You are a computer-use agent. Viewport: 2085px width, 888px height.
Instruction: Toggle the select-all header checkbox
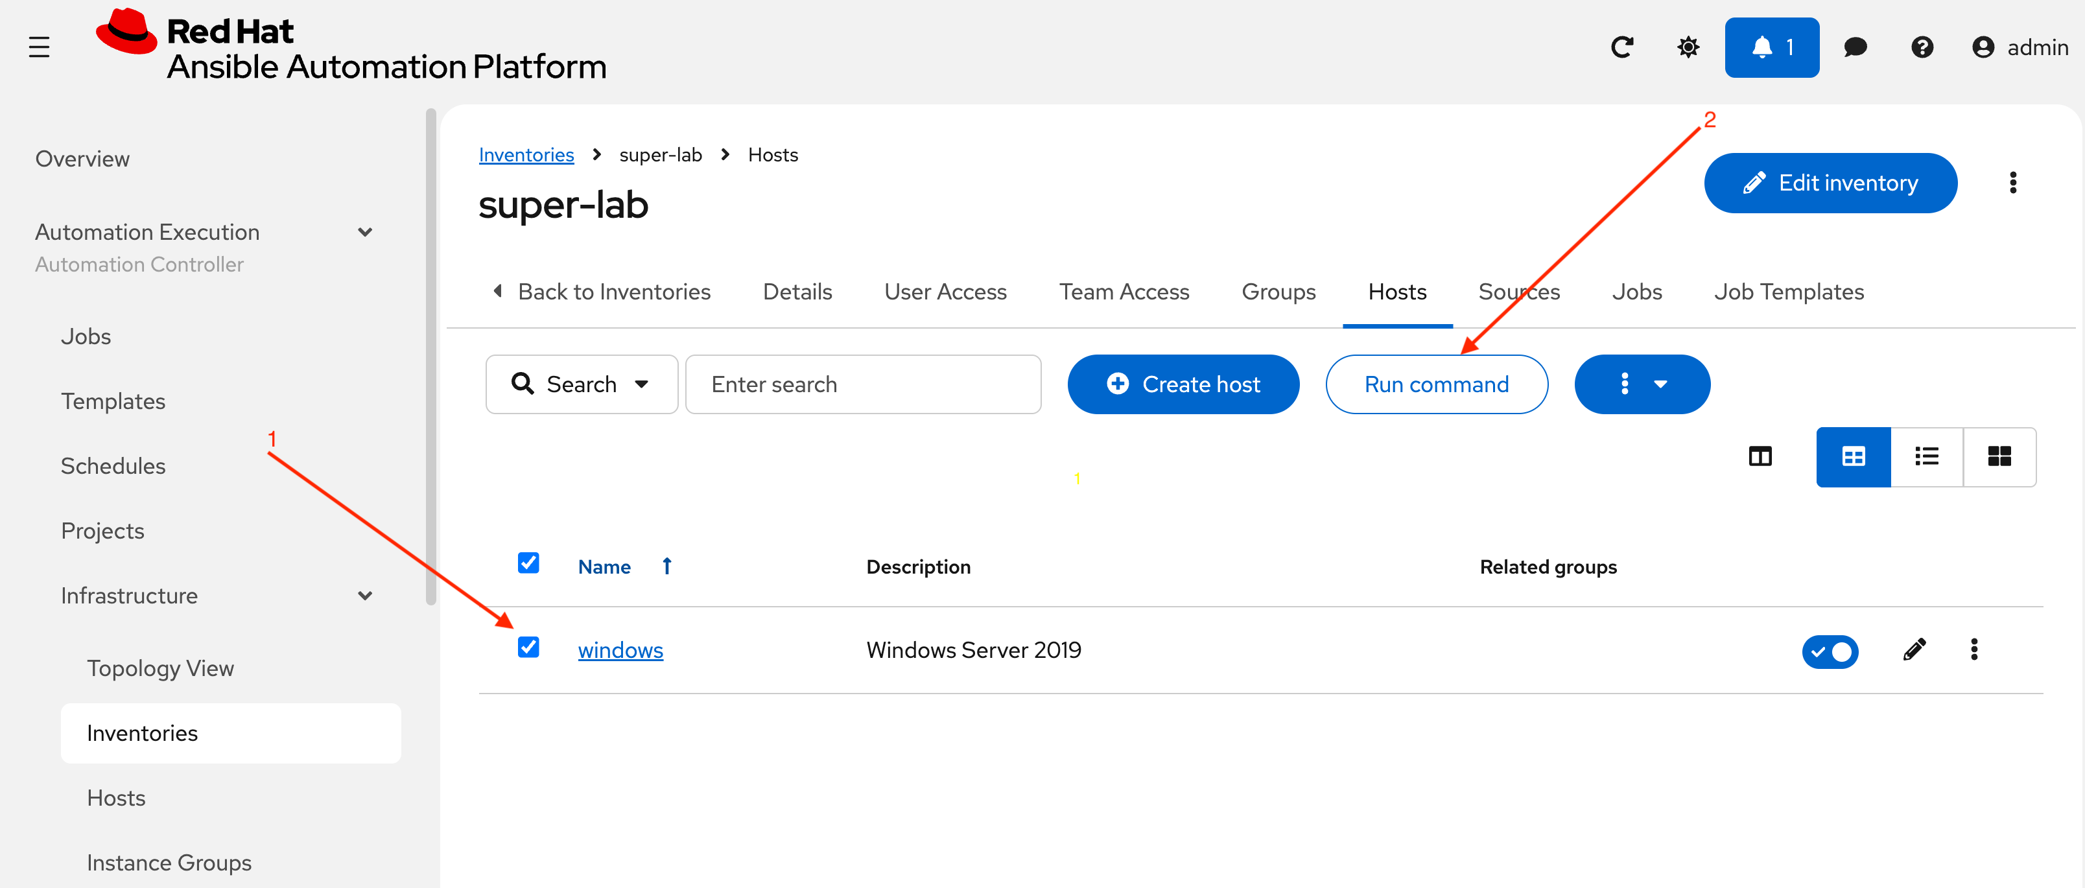(528, 563)
